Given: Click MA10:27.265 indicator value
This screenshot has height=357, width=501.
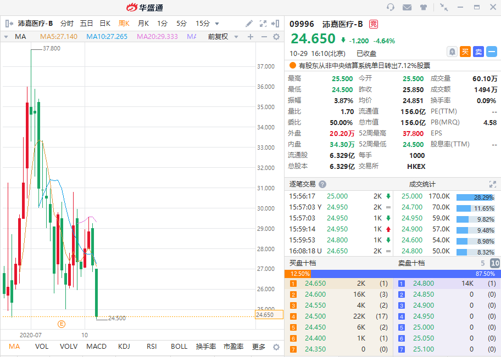Looking at the screenshot, I should pyautogui.click(x=107, y=37).
